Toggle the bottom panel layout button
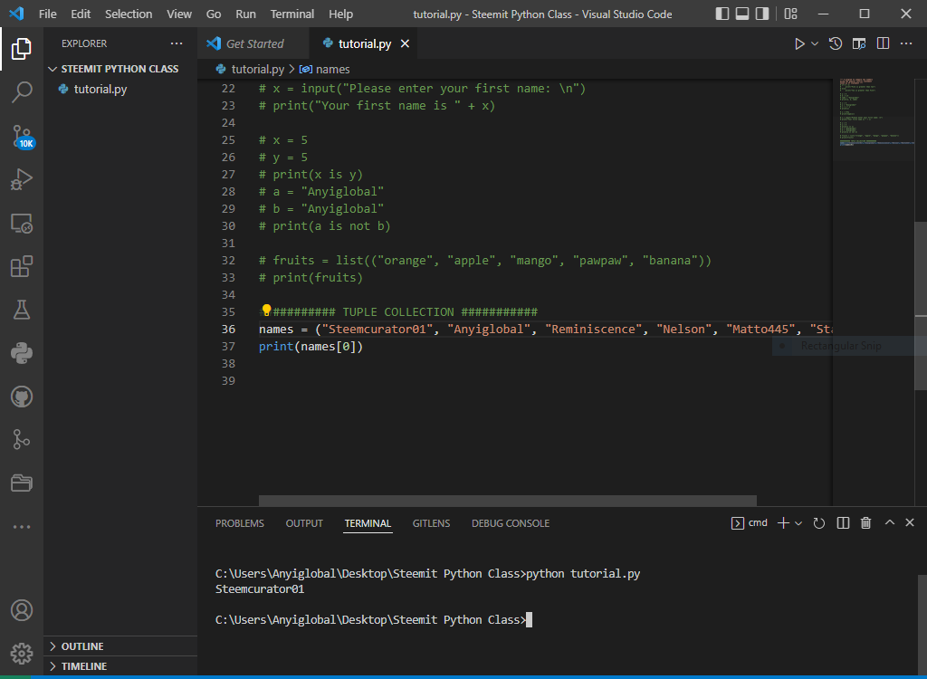The width and height of the screenshot is (927, 679). (x=742, y=14)
